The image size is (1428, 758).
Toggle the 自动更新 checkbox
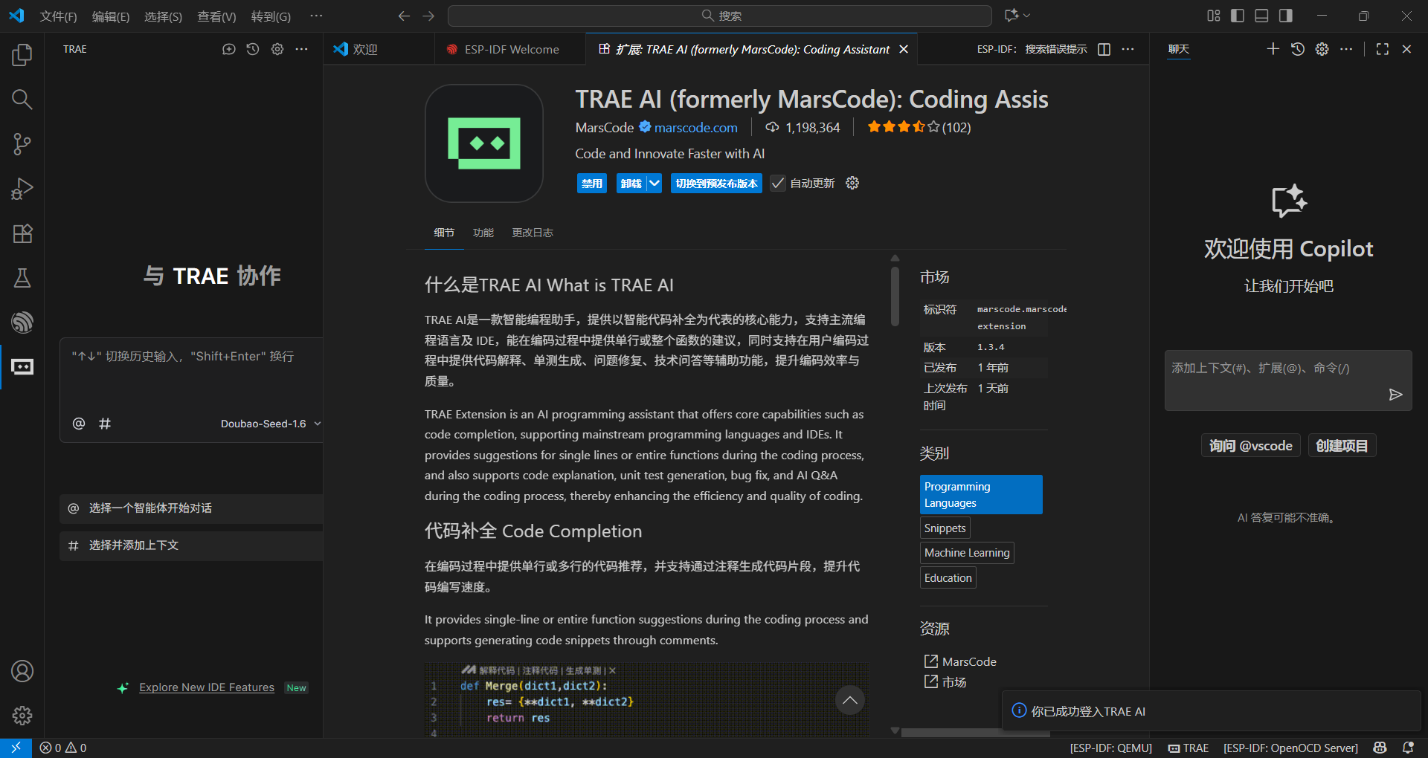778,184
